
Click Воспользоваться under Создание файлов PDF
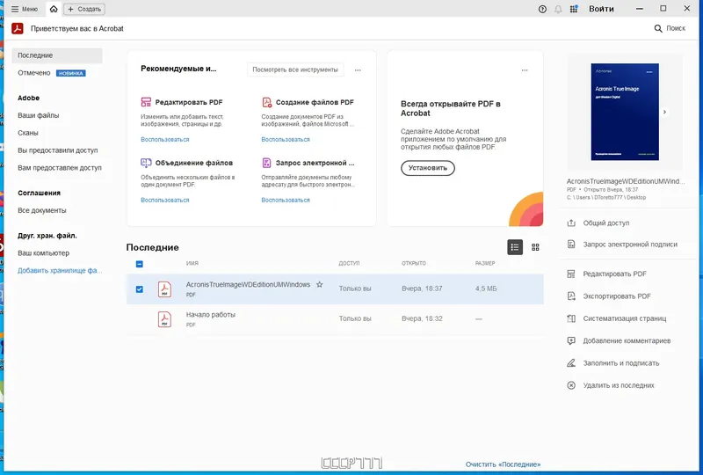(x=286, y=140)
